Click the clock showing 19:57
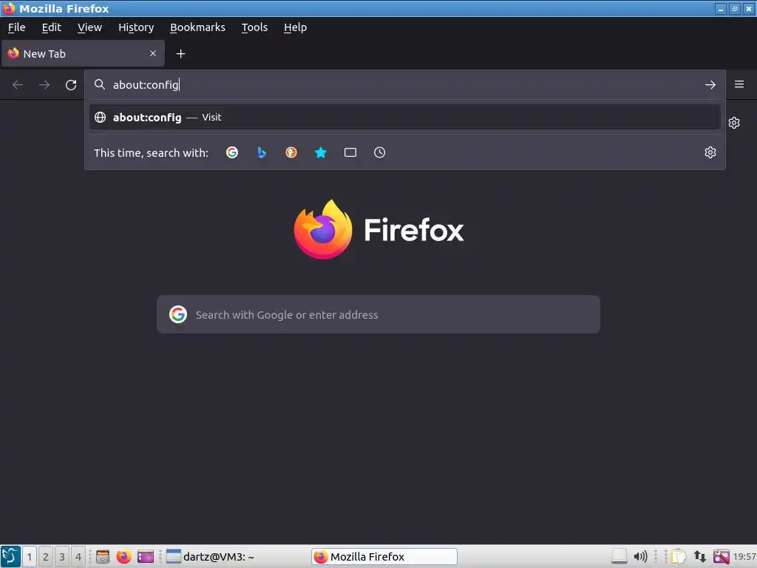 744,556
